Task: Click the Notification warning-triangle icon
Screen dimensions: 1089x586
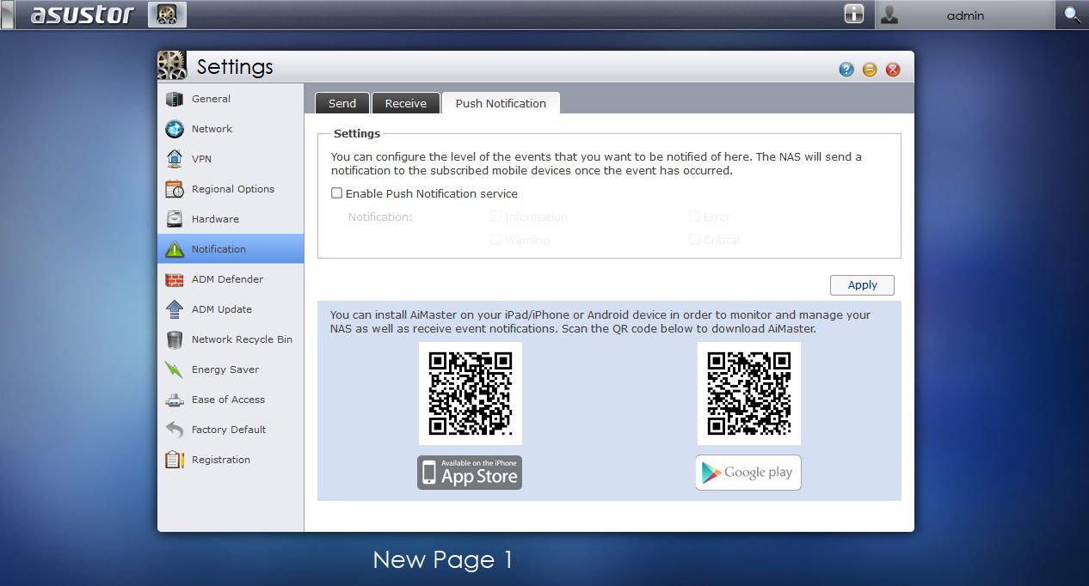Action: (175, 249)
